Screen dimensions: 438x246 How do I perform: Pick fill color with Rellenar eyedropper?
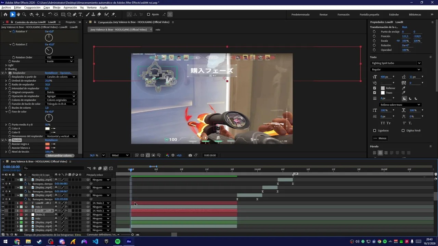pos(403,88)
